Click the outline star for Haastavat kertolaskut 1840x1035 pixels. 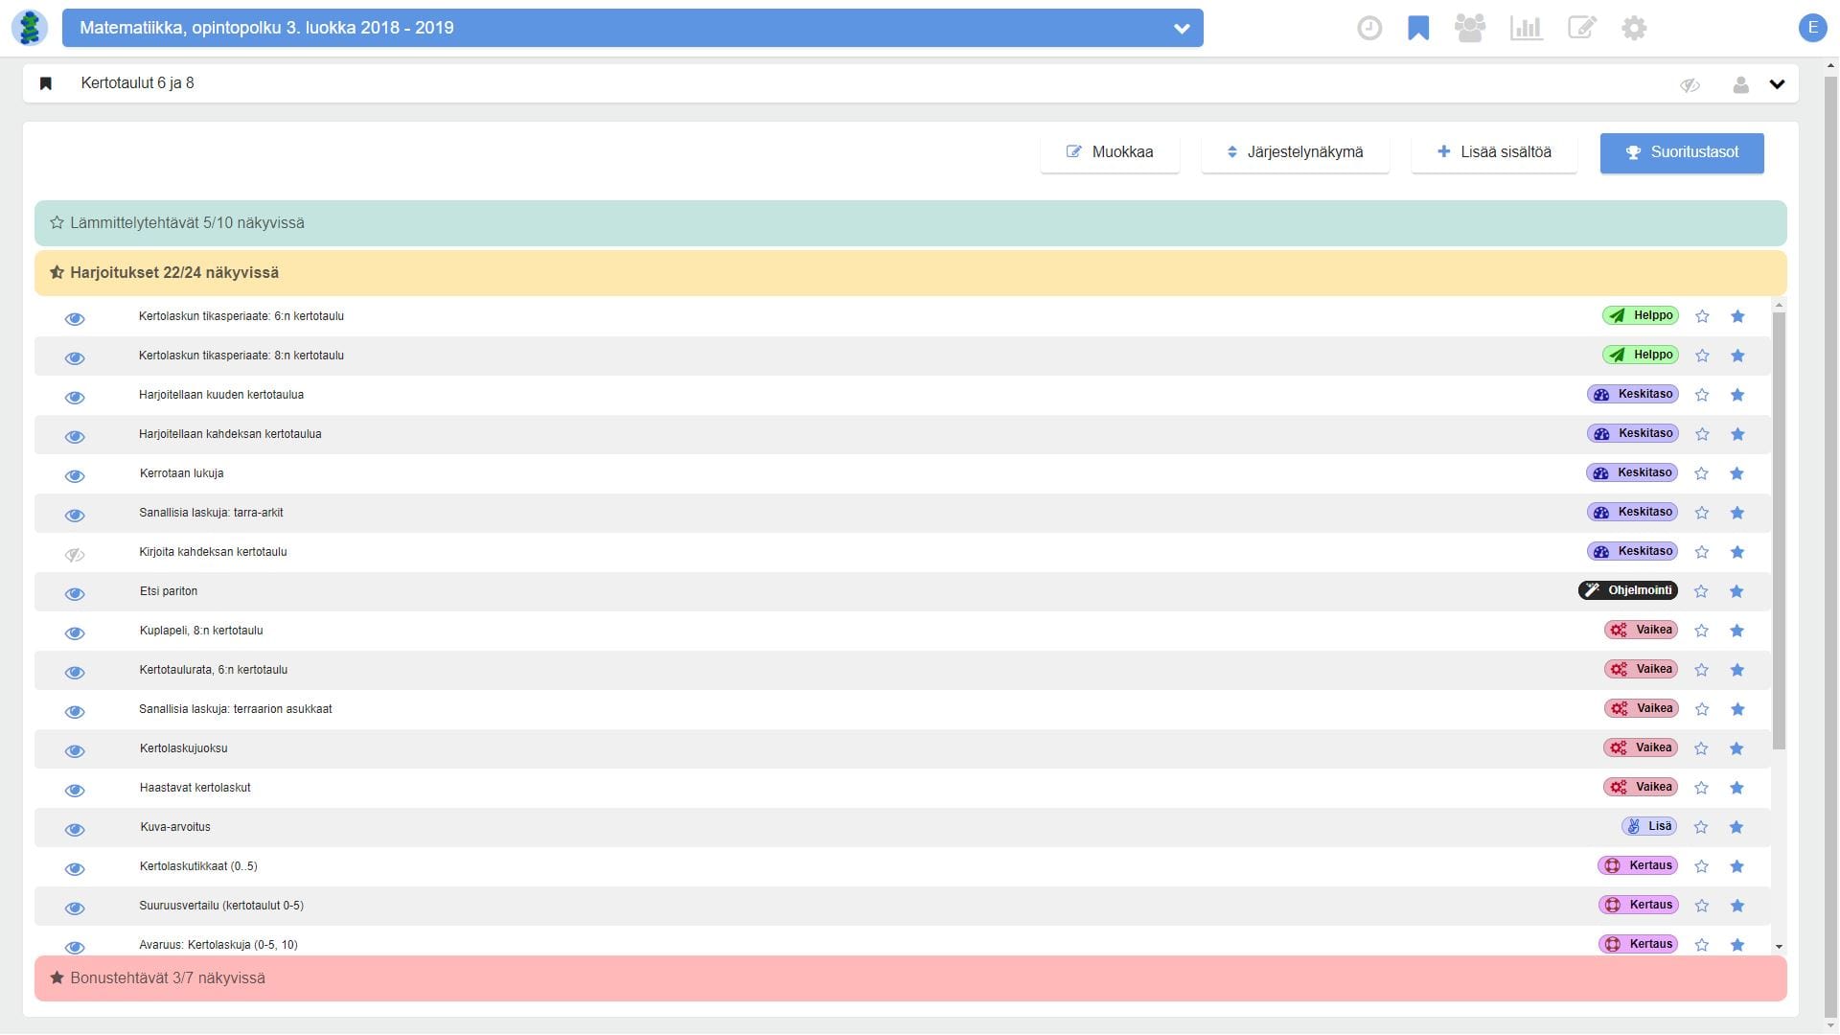[x=1701, y=788]
